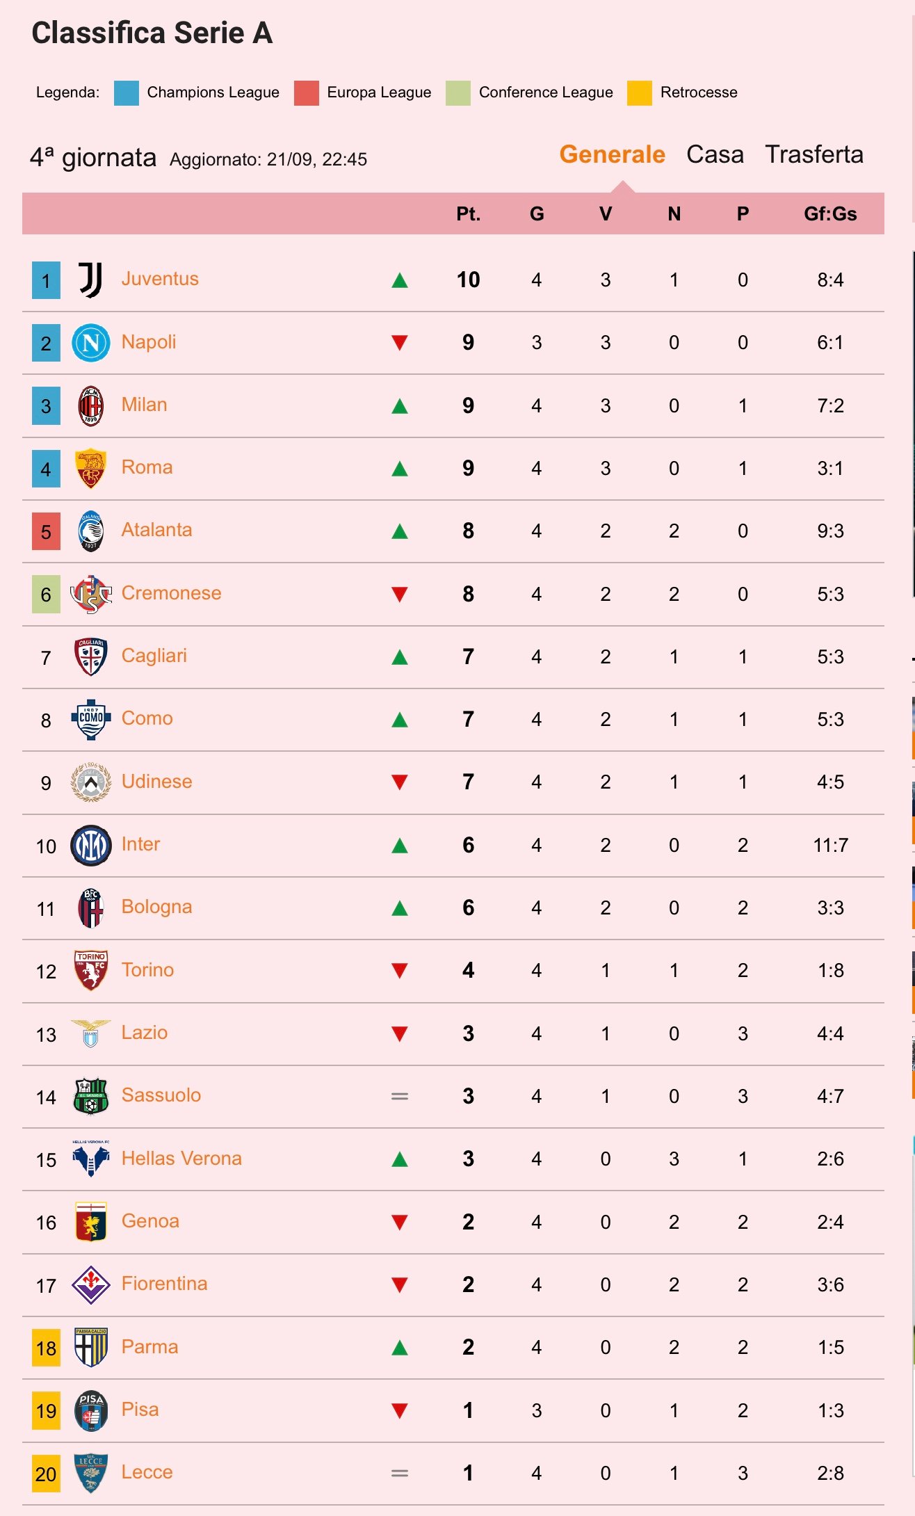Click the Fiorentina club logo
The width and height of the screenshot is (915, 1516).
tap(91, 1285)
